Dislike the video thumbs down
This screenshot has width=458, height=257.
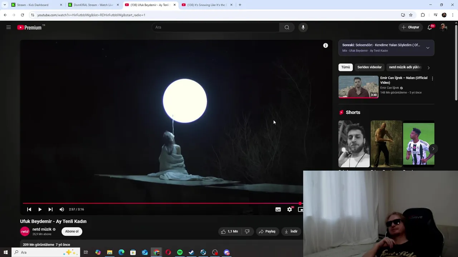tap(247, 231)
